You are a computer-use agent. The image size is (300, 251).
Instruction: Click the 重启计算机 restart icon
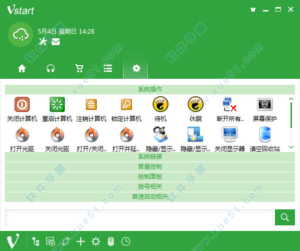(57, 104)
